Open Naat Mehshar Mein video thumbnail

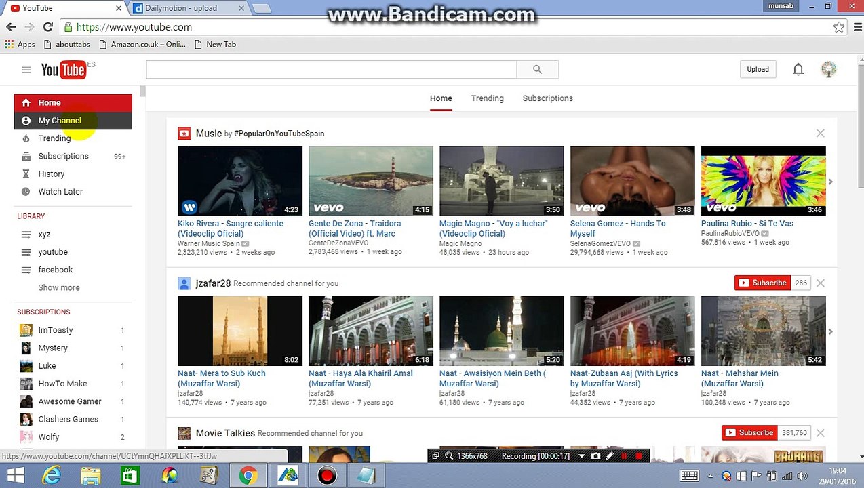(763, 331)
